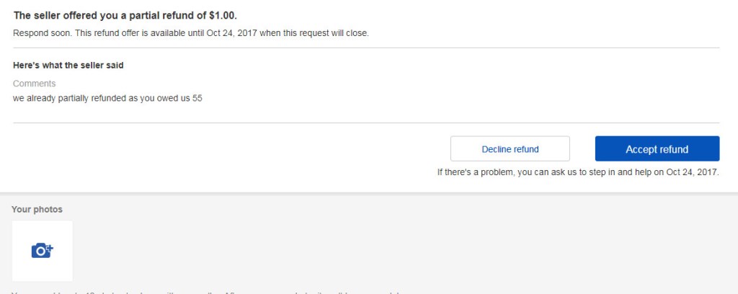Click the plus sign on the camera icon

(50, 247)
